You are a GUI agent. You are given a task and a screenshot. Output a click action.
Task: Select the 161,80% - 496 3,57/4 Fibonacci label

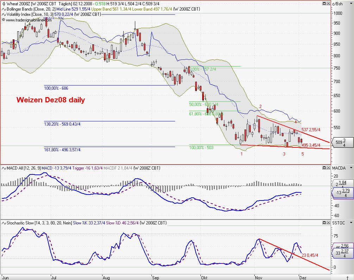[62, 150]
